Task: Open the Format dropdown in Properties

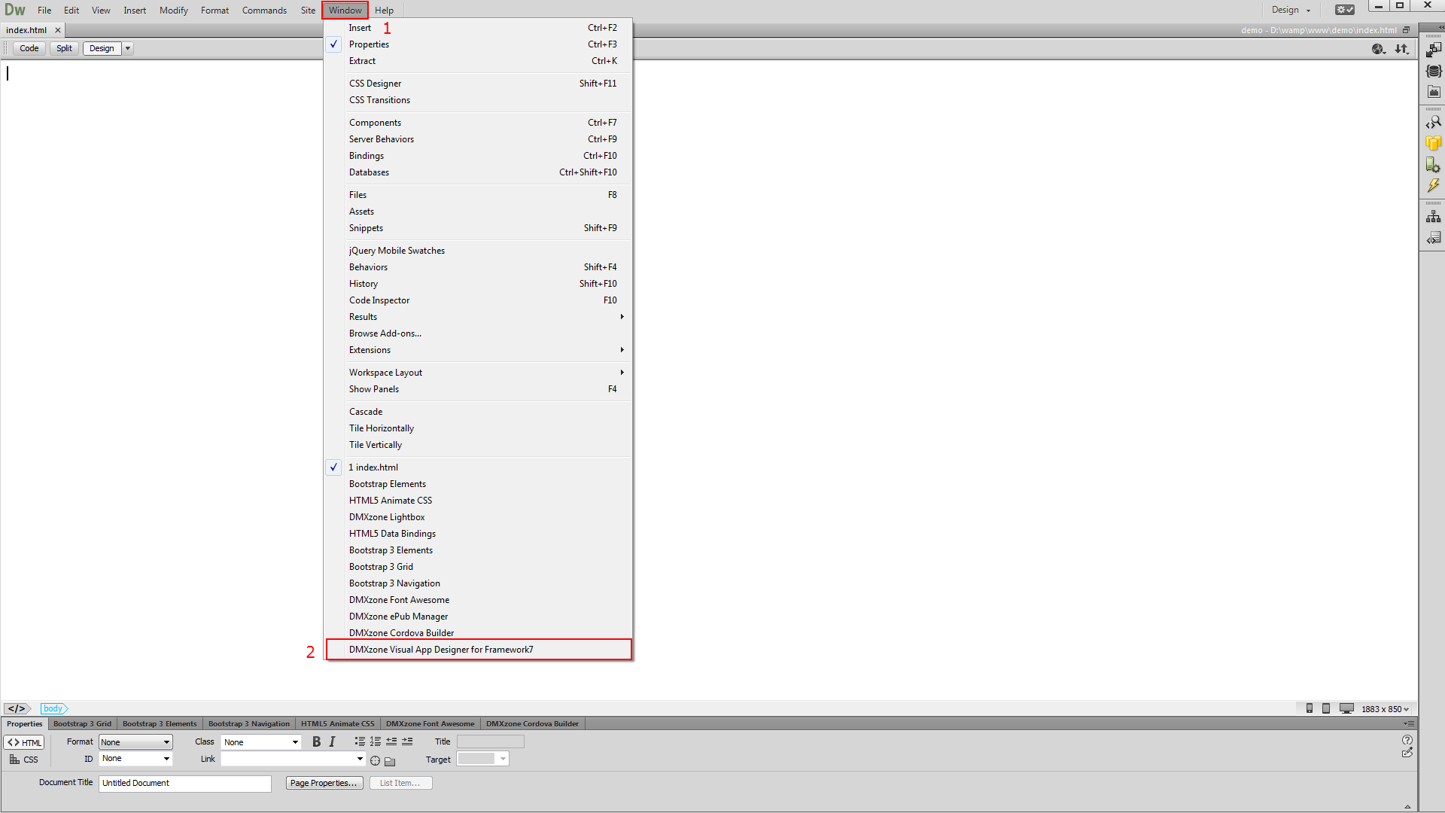Action: click(x=135, y=742)
